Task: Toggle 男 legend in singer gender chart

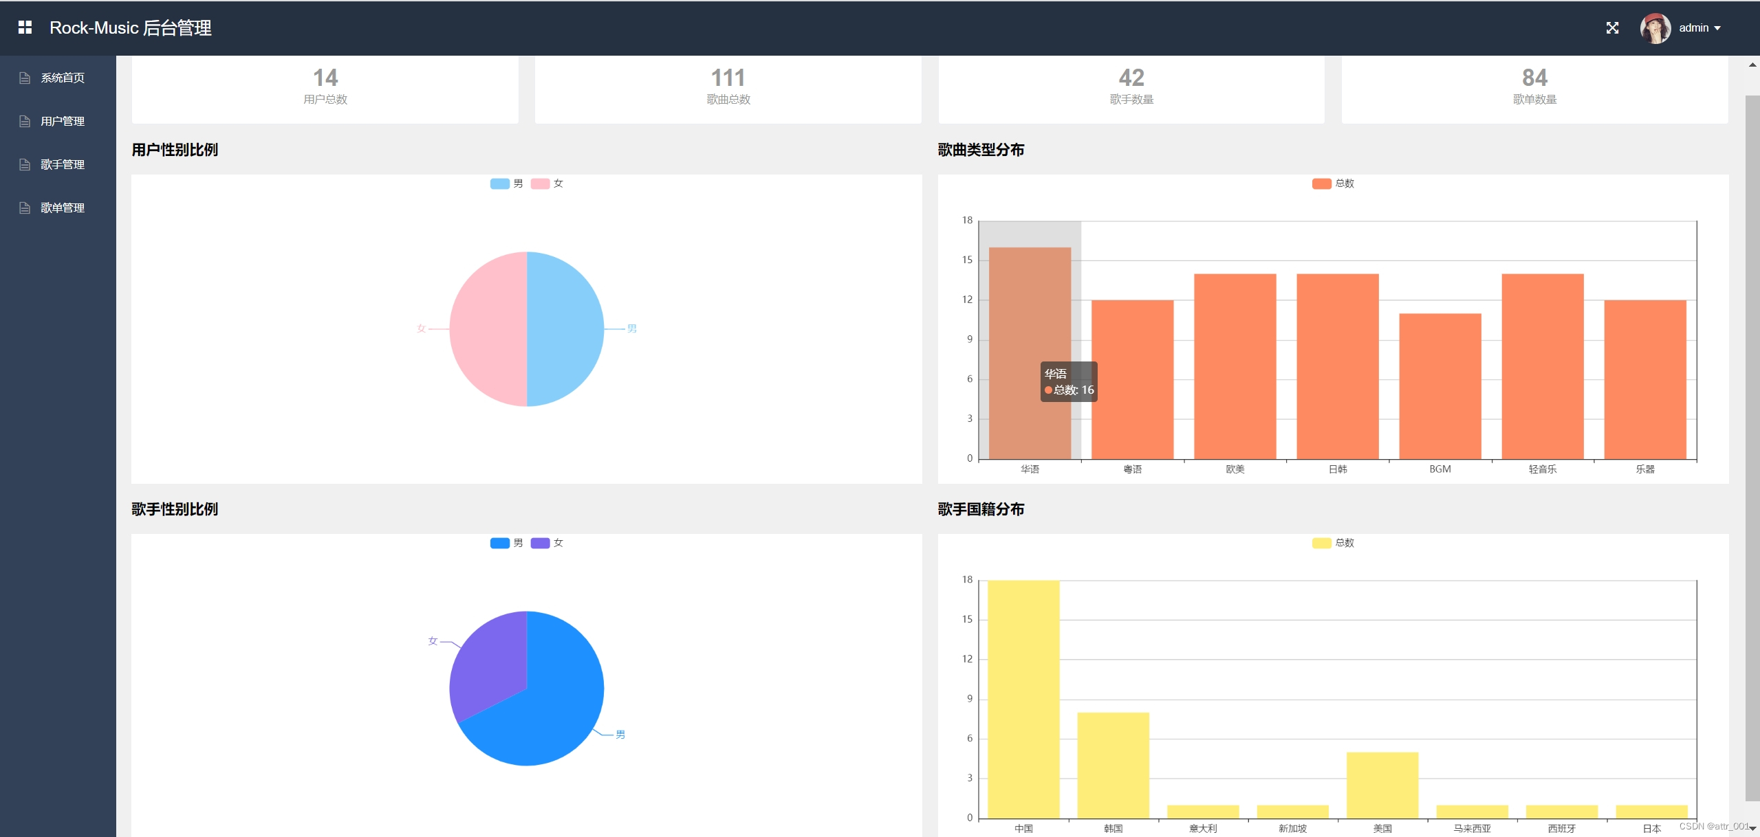Action: tap(500, 543)
